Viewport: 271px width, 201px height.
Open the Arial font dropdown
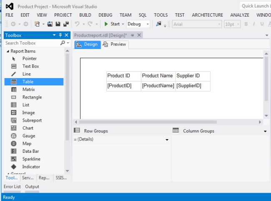point(219,24)
